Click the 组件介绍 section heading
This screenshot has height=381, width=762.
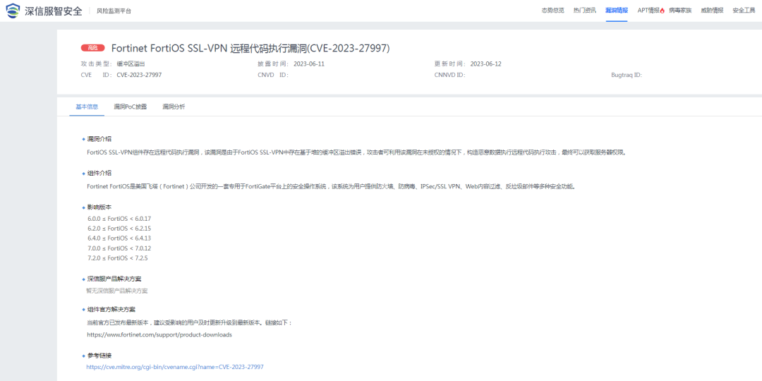[x=99, y=173]
